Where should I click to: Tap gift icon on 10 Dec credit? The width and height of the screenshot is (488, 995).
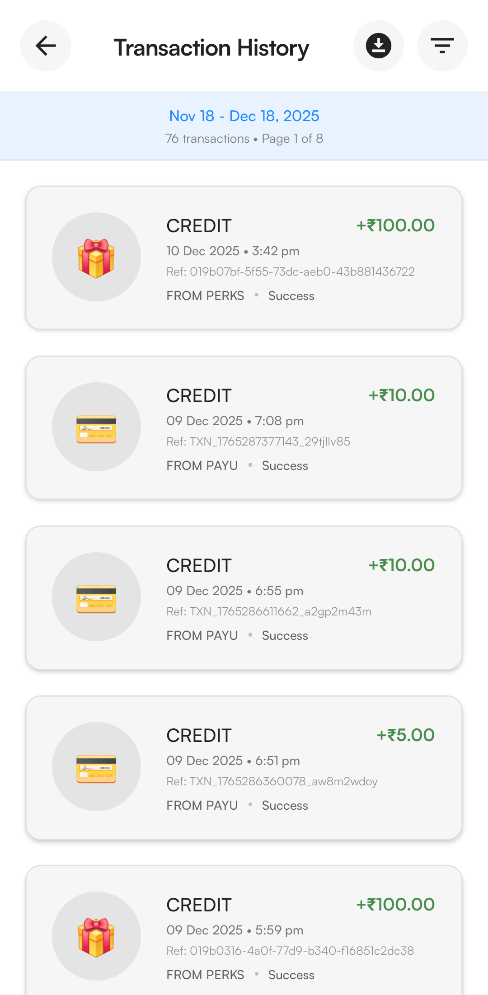tap(96, 257)
